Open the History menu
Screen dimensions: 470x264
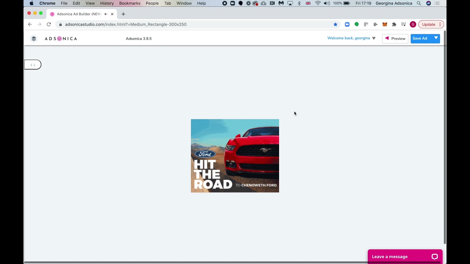(107, 3)
